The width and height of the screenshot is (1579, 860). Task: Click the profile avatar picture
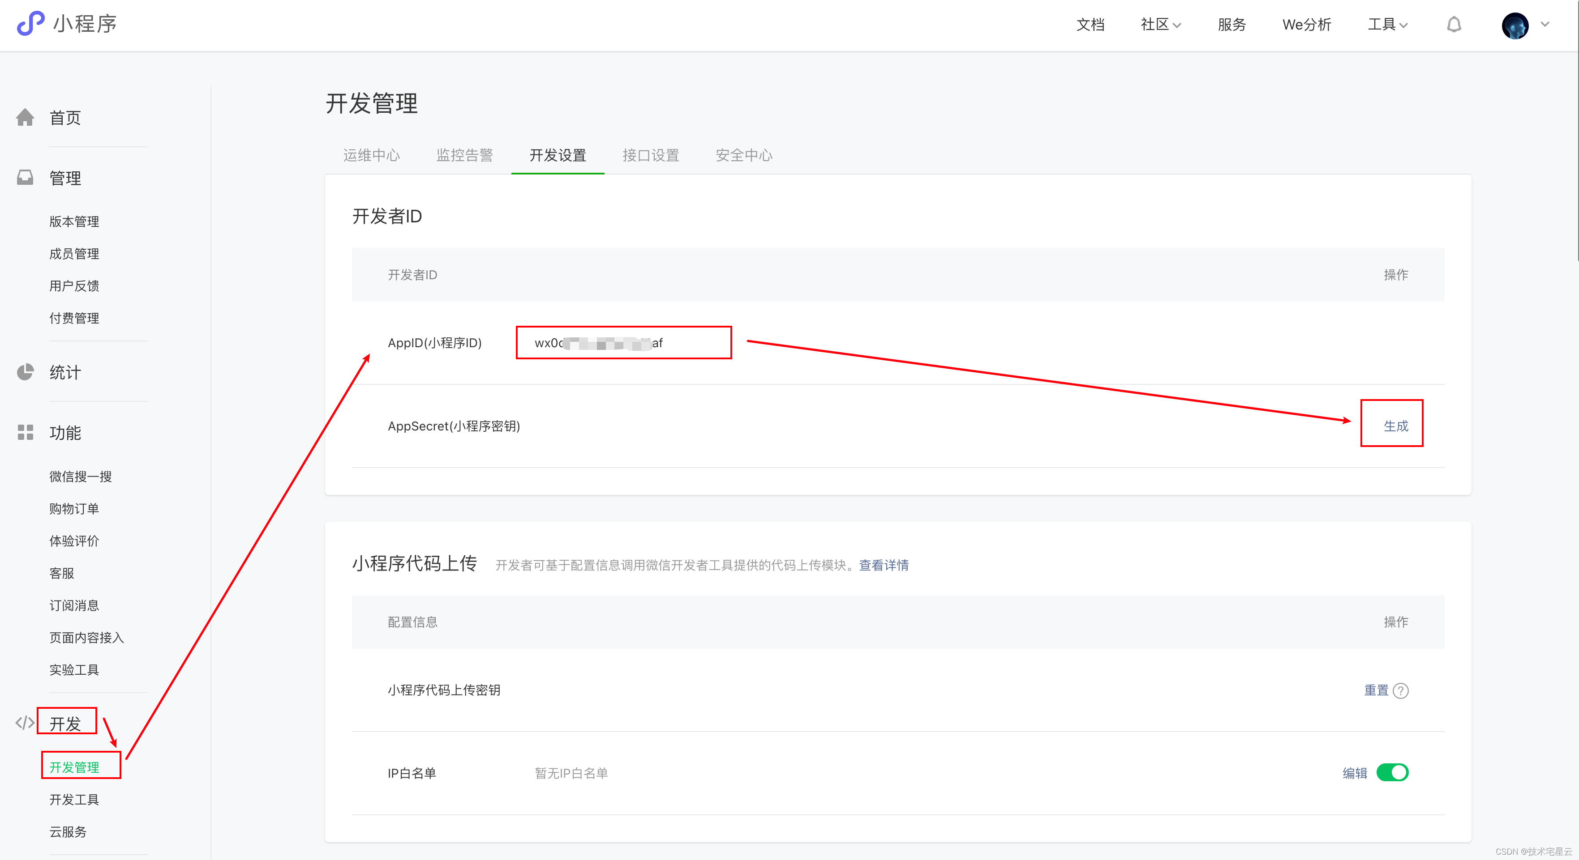(x=1515, y=25)
